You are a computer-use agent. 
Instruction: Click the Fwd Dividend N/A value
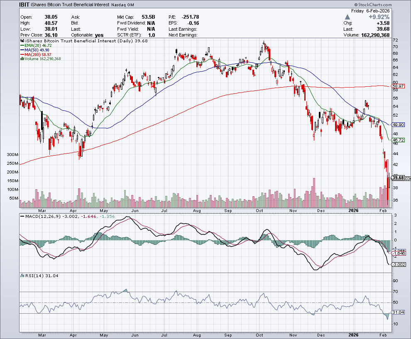[151, 23]
